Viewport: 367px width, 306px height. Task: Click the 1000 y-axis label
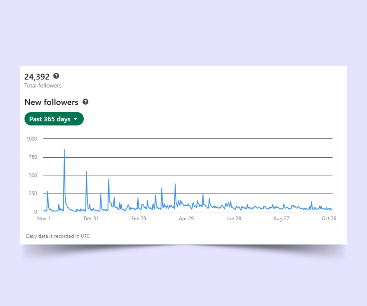(x=32, y=139)
